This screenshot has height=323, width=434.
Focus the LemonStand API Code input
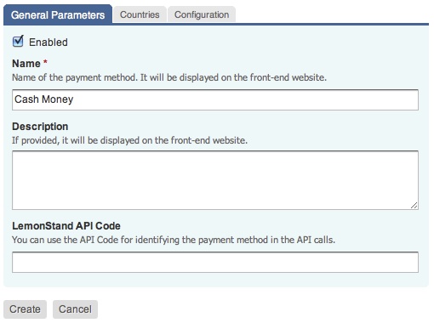tap(215, 262)
